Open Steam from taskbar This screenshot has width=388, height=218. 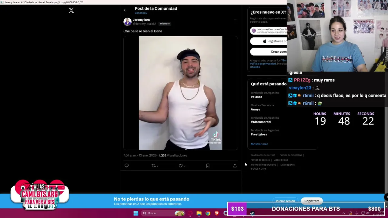[x=252, y=213]
